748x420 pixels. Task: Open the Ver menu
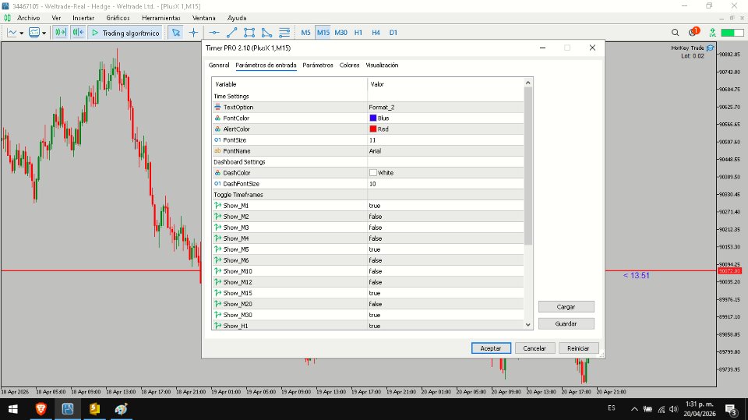56,18
